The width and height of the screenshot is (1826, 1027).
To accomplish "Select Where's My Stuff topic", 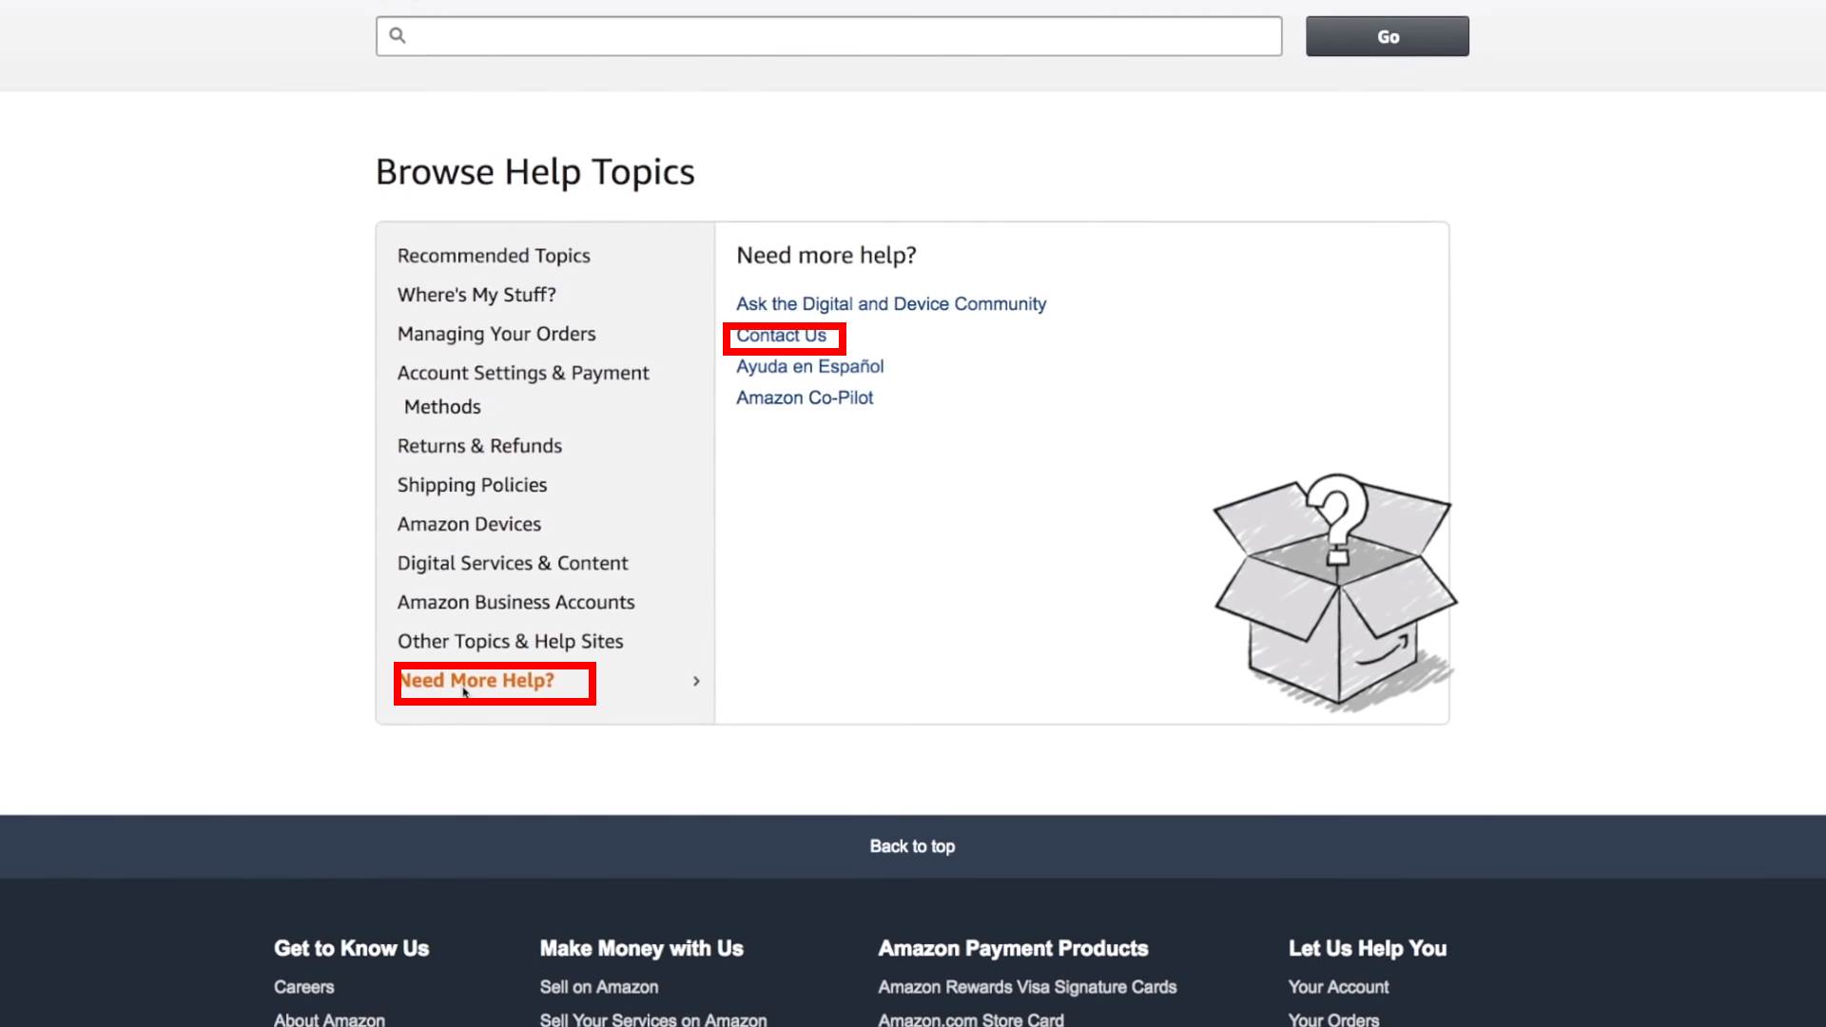I will tap(476, 295).
